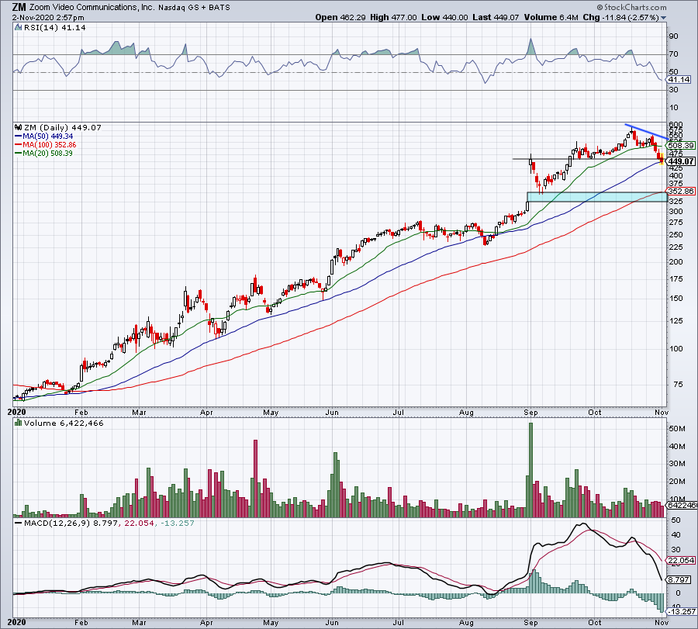Click the 41.14 RSI value tag on the axis

(679, 80)
